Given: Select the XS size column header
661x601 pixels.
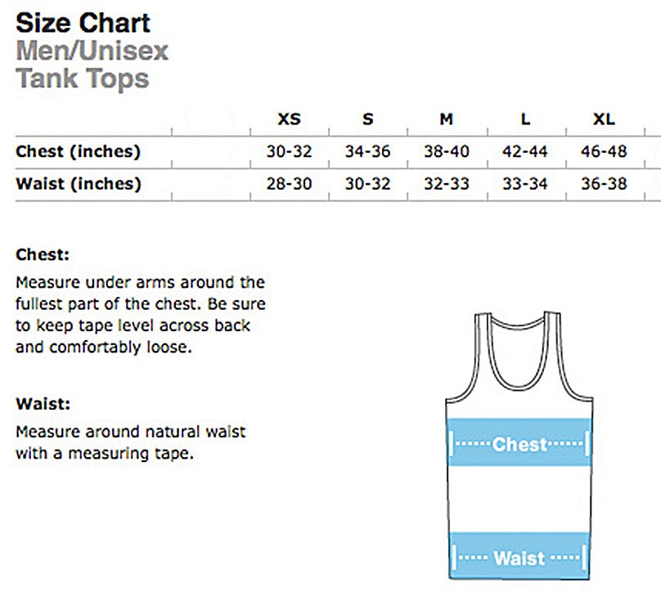Looking at the screenshot, I should click(x=290, y=119).
